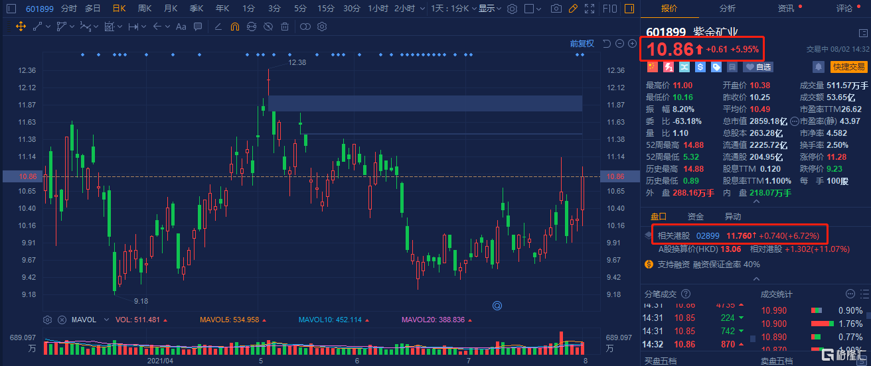871x366 pixels.
Task: Open related HK stock 02899 link
Action: click(x=706, y=235)
